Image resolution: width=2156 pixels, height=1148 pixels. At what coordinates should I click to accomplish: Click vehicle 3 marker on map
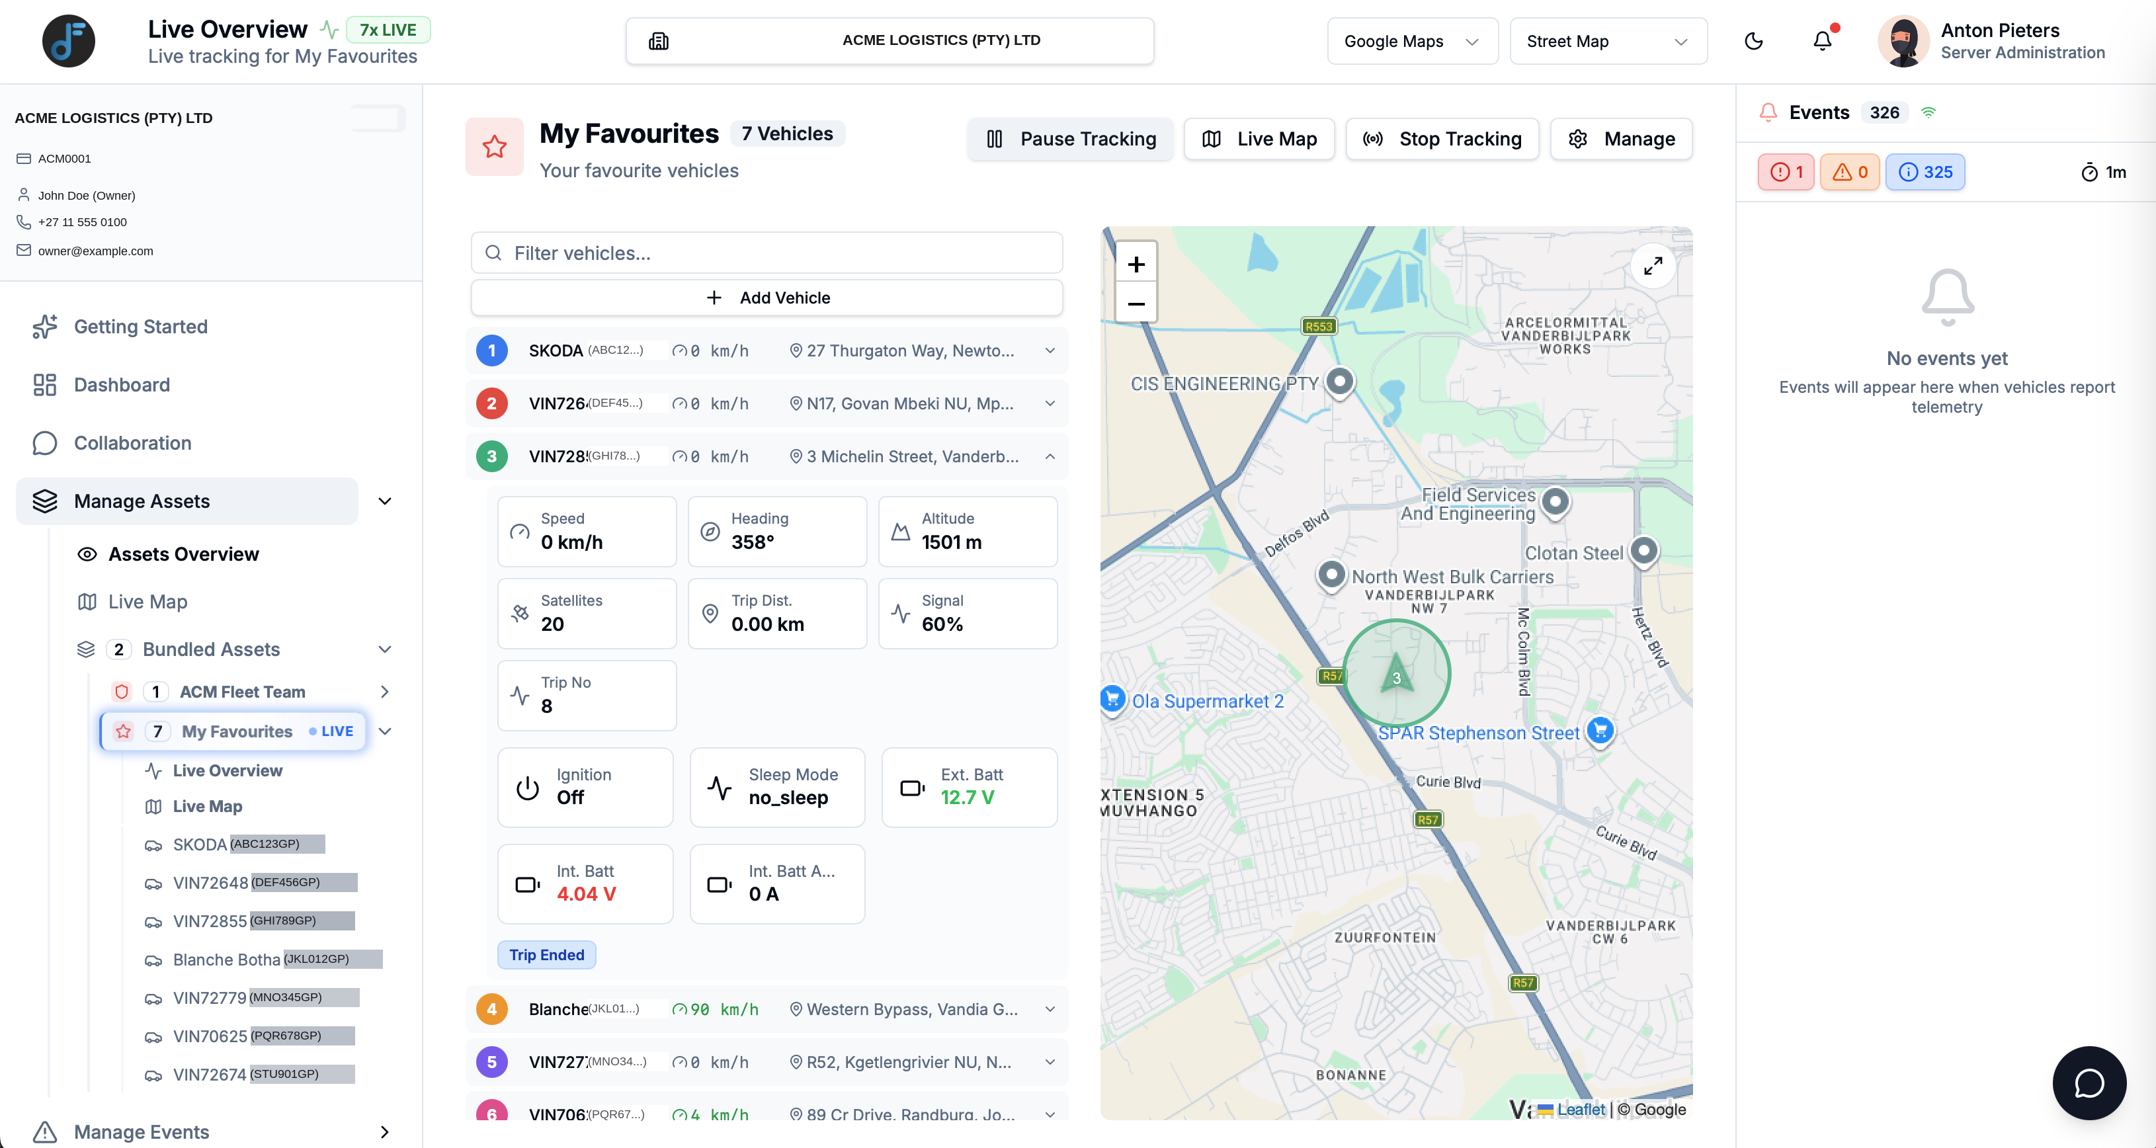[x=1396, y=674]
